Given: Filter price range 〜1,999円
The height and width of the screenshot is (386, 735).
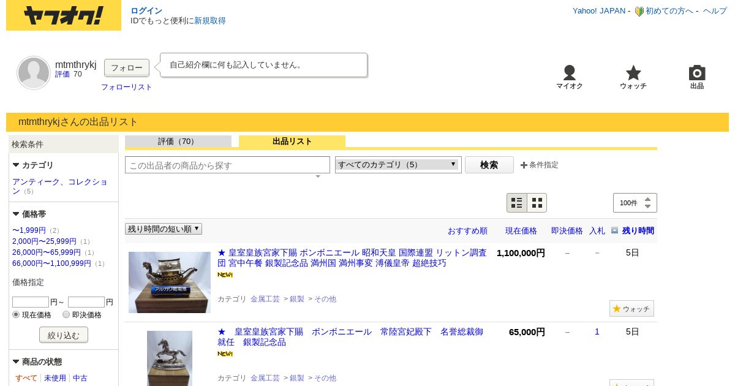Looking at the screenshot, I should click(x=29, y=230).
